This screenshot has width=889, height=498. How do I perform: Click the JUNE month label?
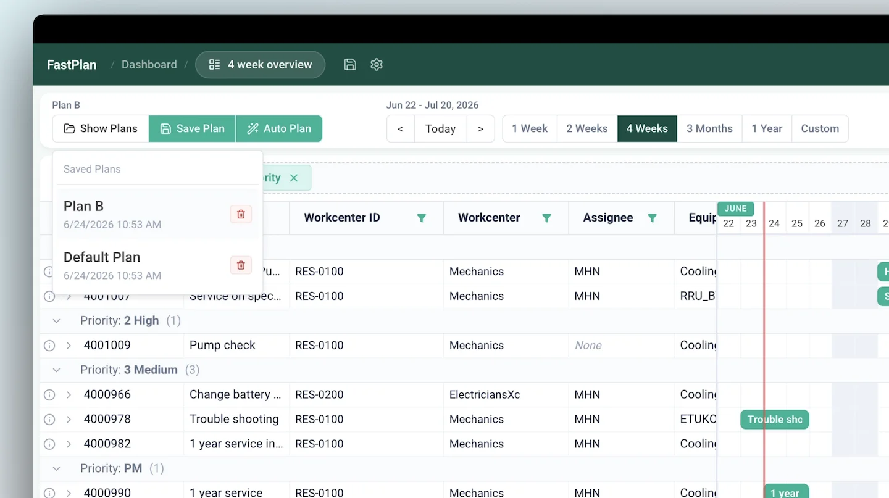click(x=735, y=209)
